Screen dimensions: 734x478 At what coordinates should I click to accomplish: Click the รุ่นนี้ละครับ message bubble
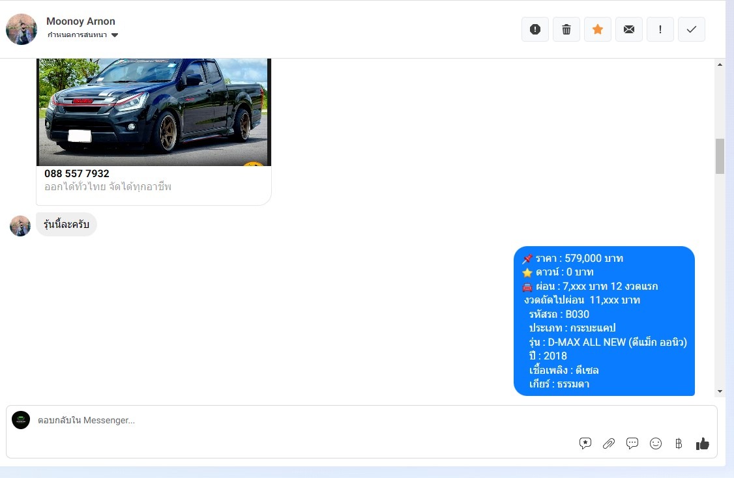coord(66,225)
